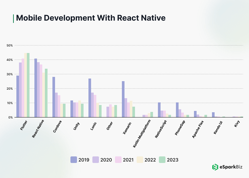Click Xamarin's tall 2019 bar
The width and height of the screenshot is (249, 178).
pos(123,99)
